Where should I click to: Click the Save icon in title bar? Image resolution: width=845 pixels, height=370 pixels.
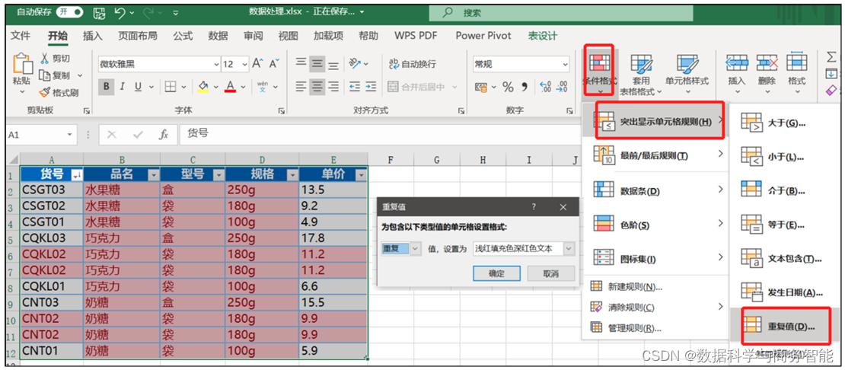coord(99,12)
